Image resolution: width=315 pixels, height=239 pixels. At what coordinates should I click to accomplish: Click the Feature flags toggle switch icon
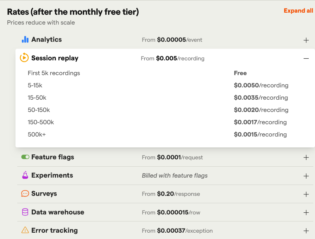[24, 157]
